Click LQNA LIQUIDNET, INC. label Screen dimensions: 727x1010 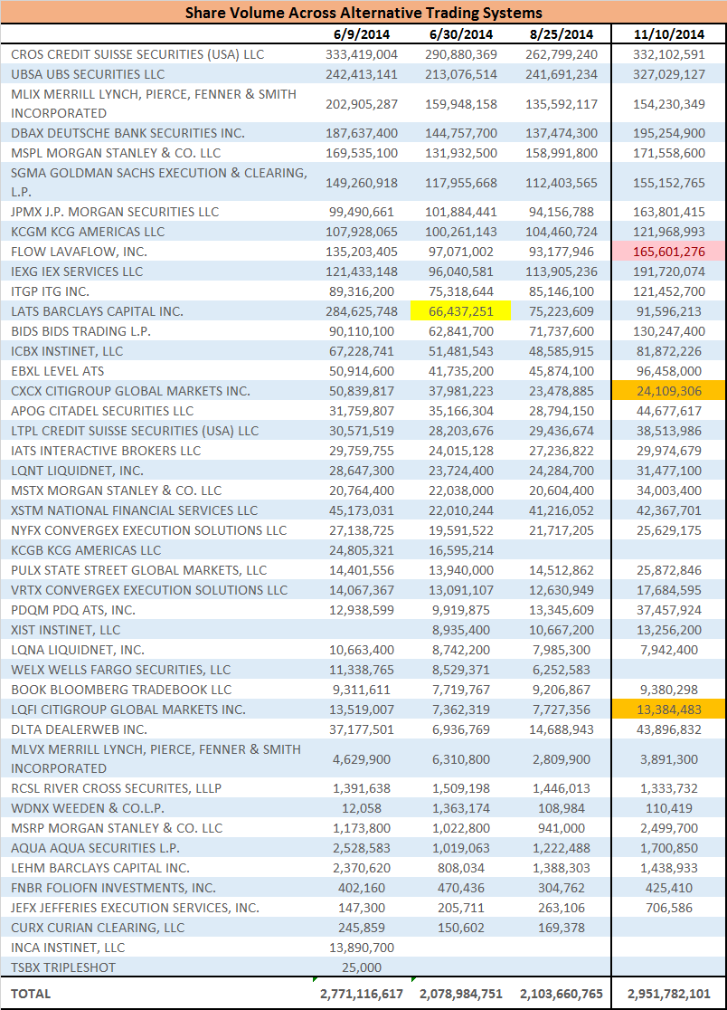pyautogui.click(x=78, y=652)
